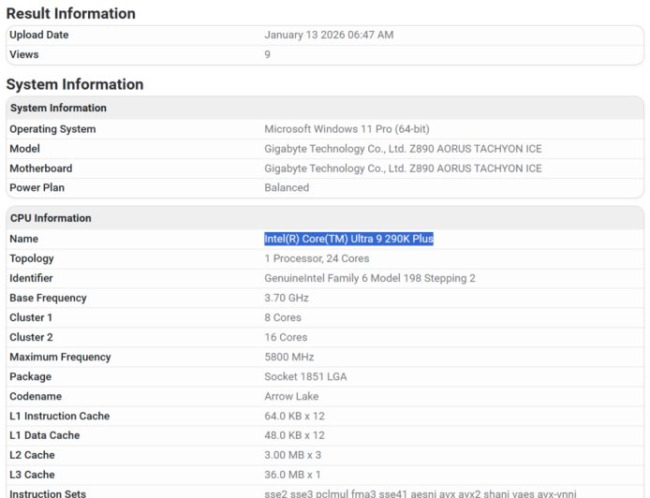
Task: Click the 'System Information' table header row
Action: tap(325, 108)
